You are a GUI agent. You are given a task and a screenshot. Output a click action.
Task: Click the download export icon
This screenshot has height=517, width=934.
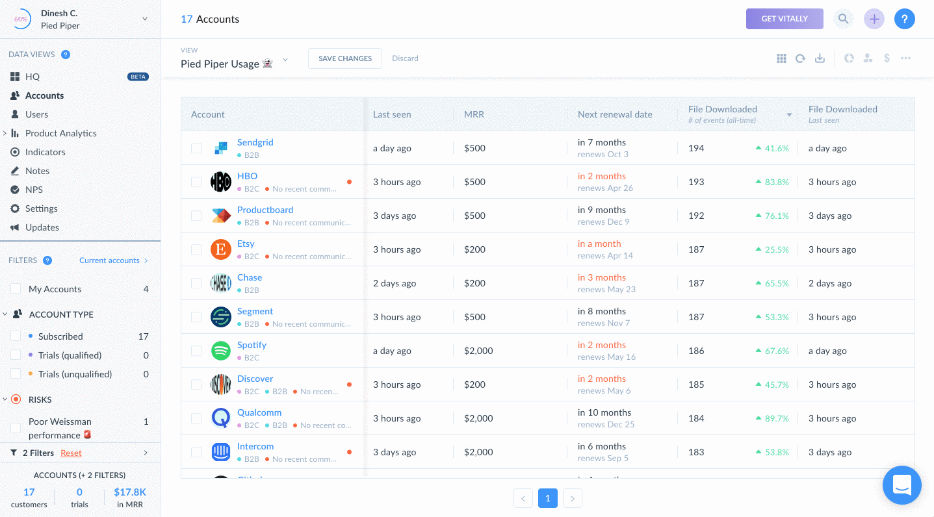tap(820, 58)
